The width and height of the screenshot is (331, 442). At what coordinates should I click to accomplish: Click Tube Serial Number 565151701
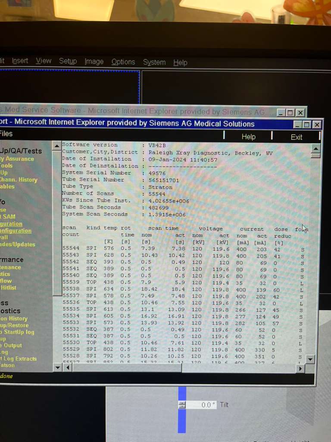point(164,180)
